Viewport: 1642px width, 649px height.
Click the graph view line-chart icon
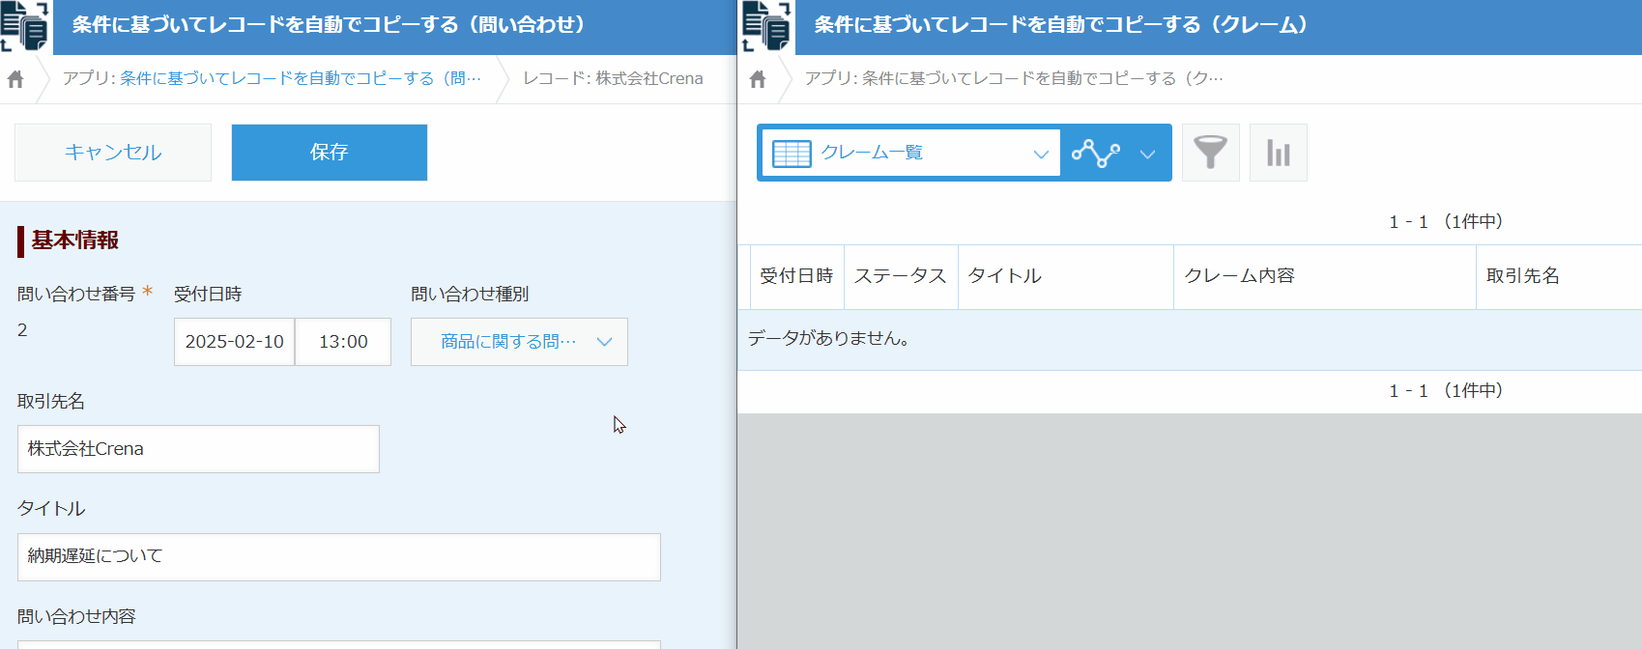(1096, 153)
